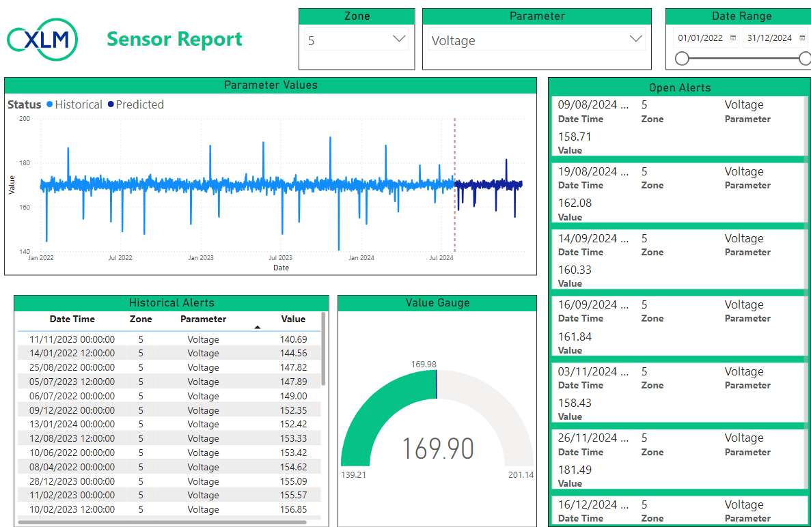
Task: Click the value 140.69 in Historical Alerts
Action: click(293, 339)
